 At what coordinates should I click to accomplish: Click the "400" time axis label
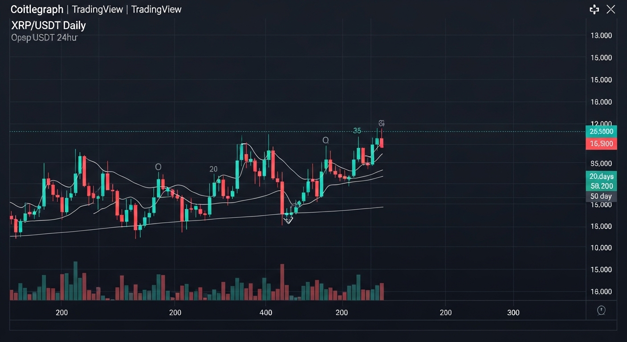pos(266,313)
